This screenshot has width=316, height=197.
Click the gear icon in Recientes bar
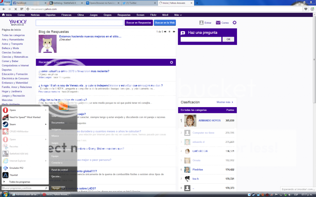pos(172,62)
